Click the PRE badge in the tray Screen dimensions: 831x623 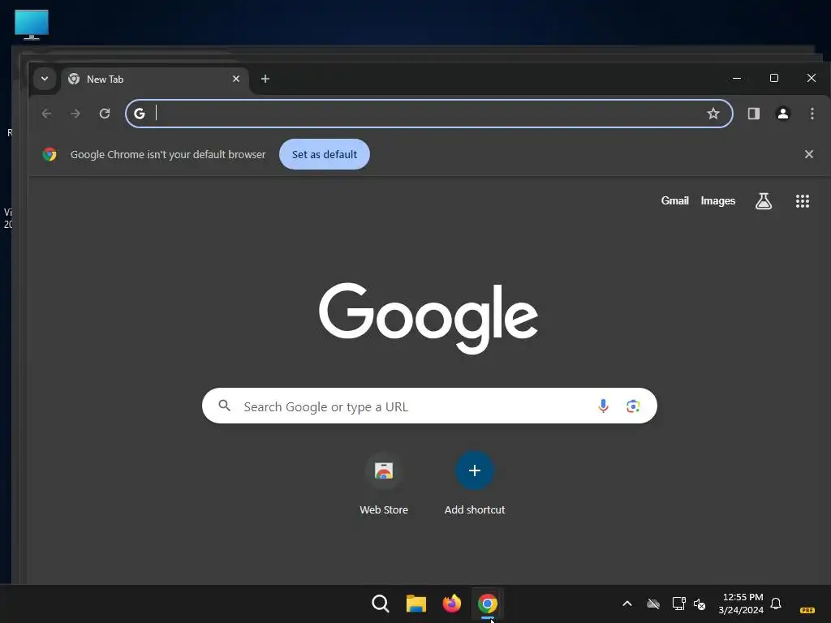point(807,610)
